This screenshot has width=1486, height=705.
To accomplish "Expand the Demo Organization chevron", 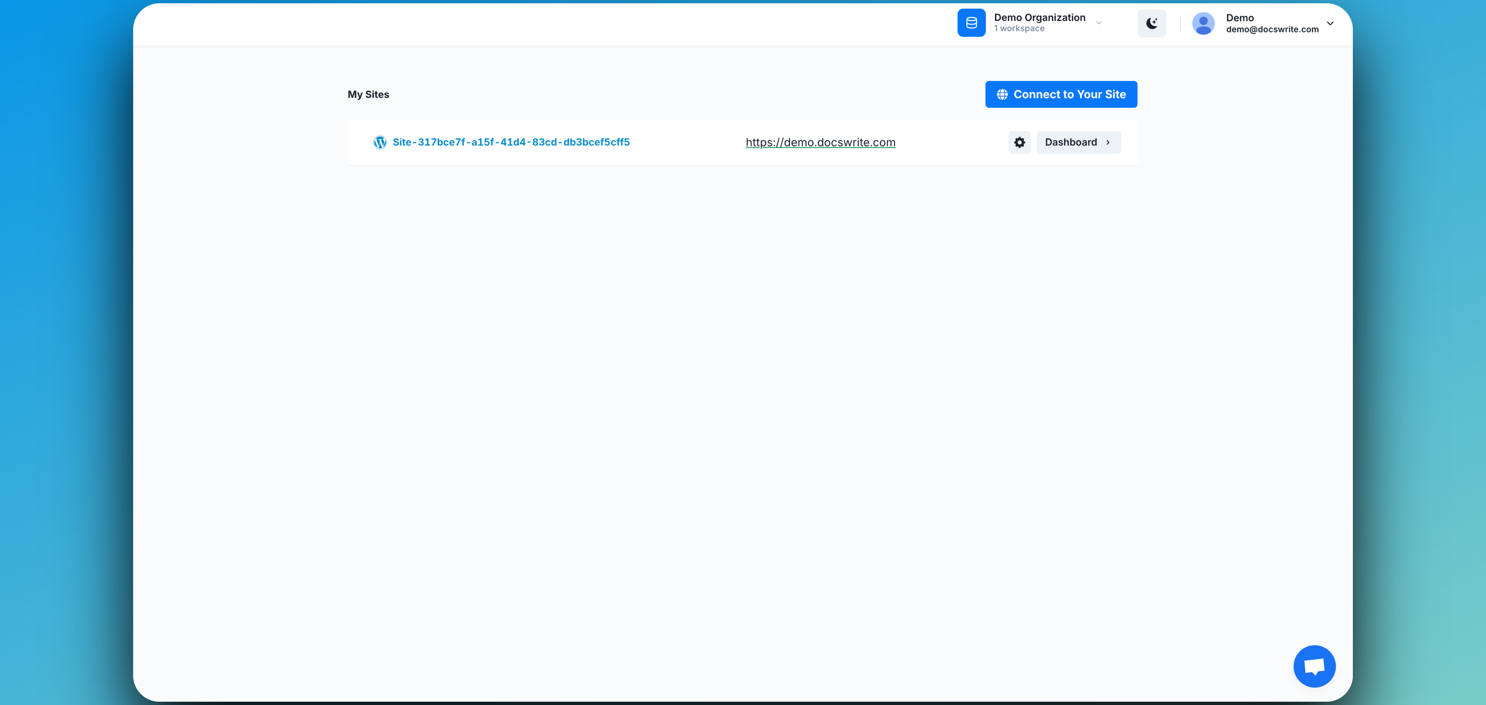I will (1099, 23).
